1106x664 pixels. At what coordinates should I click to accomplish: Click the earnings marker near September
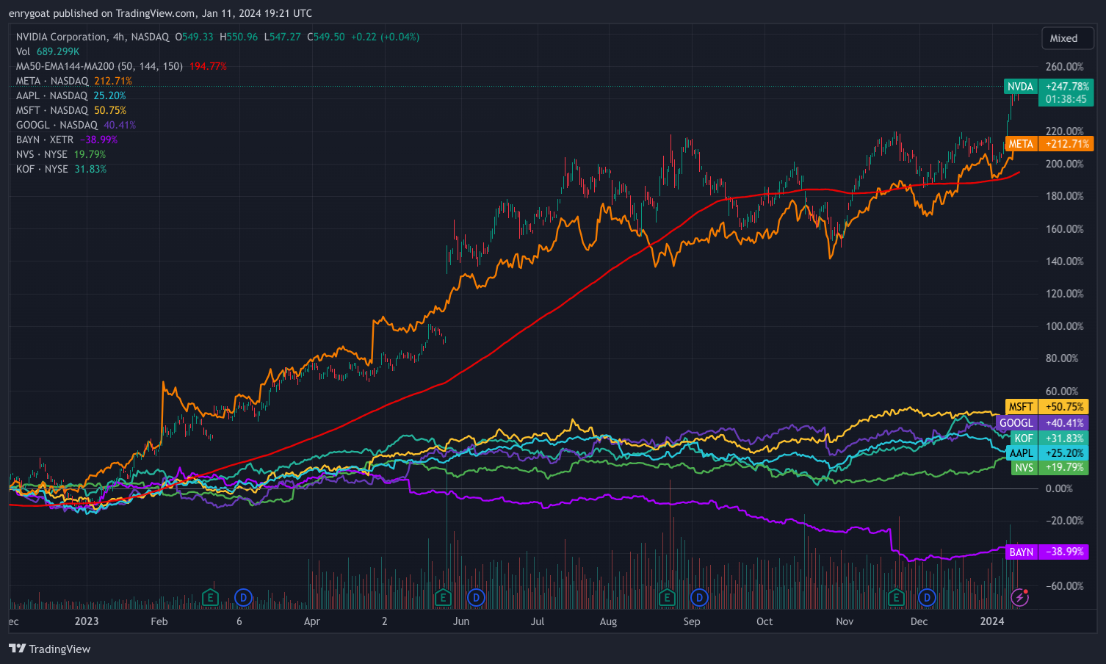(667, 598)
